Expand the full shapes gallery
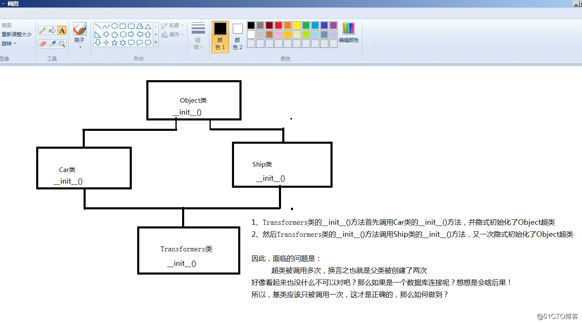The image size is (582, 324). click(x=156, y=42)
